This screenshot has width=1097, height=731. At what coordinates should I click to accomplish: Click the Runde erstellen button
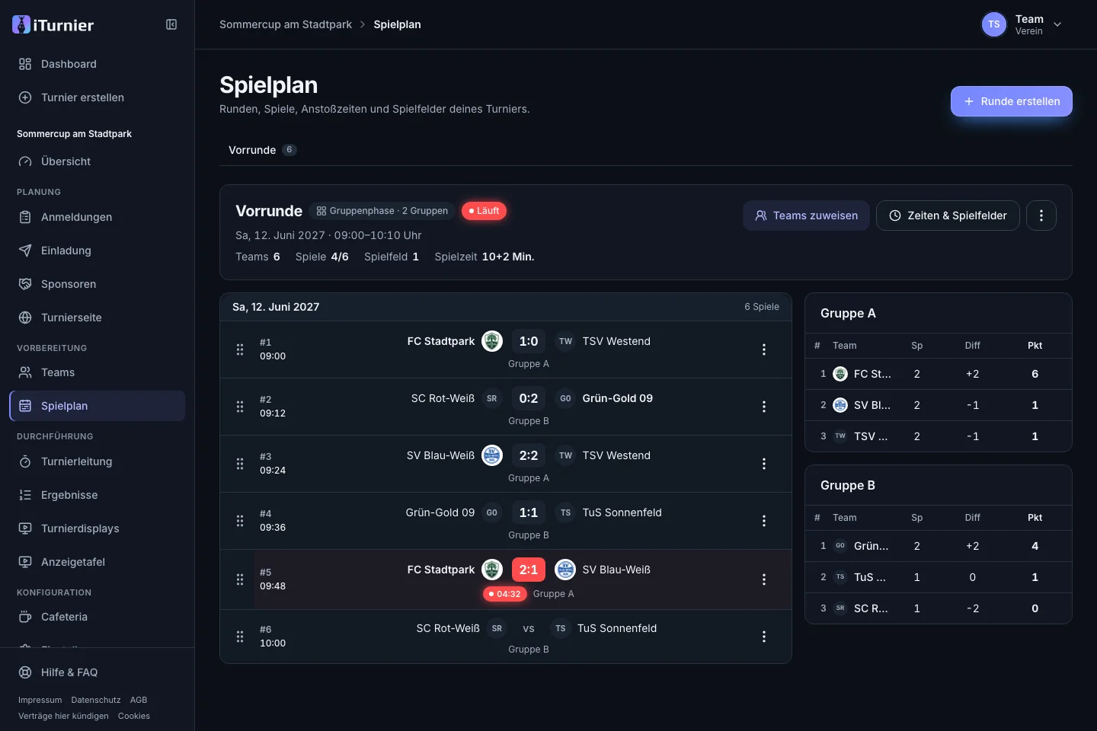pos(1011,101)
